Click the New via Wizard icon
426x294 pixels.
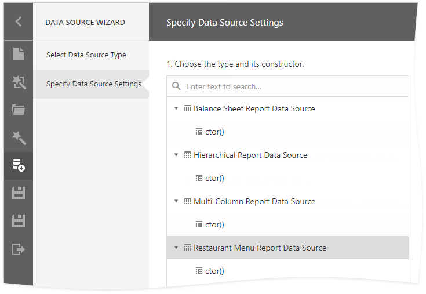tap(19, 82)
